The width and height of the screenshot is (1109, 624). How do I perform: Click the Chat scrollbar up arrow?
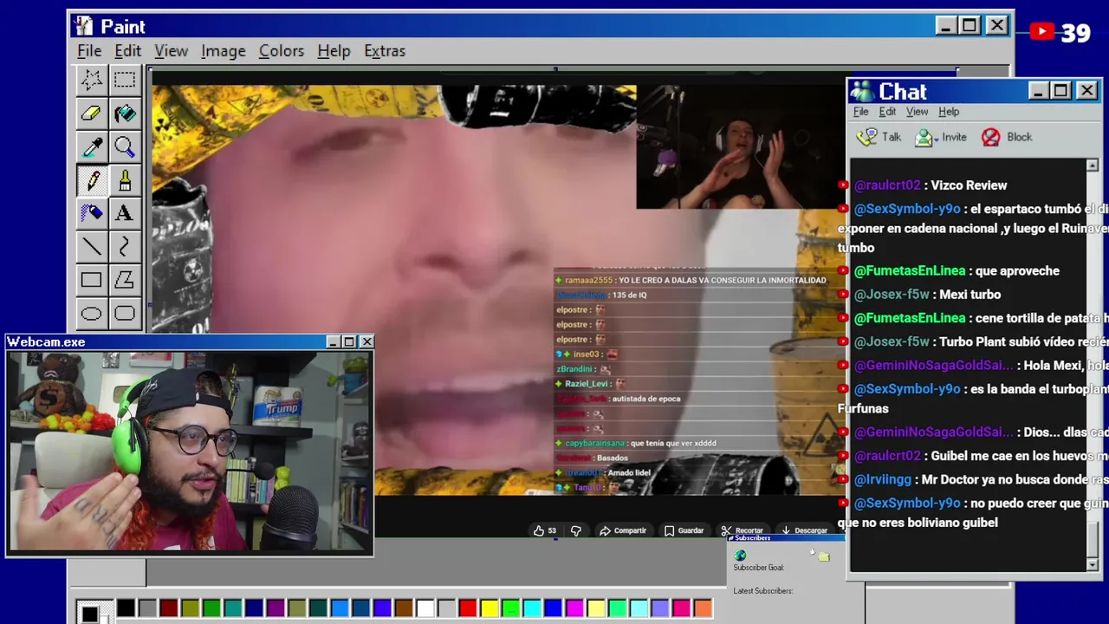pyautogui.click(x=1092, y=166)
